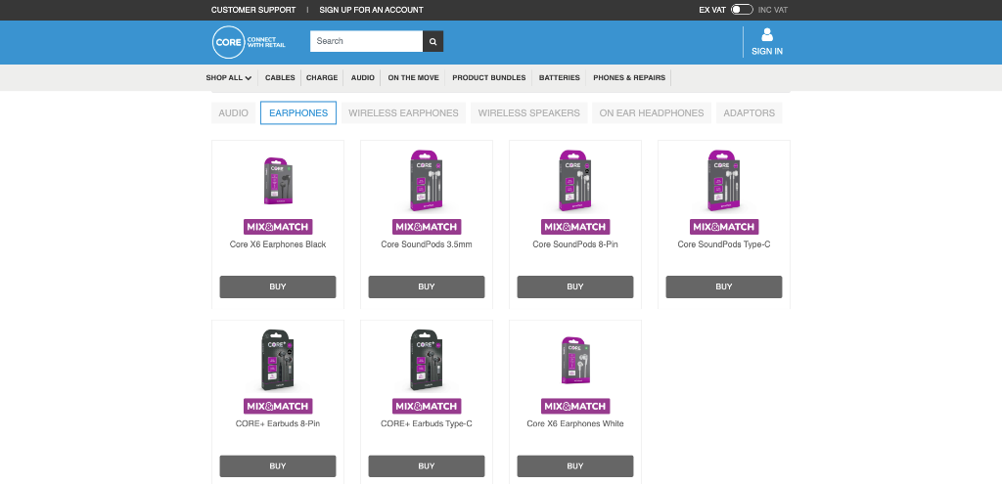Open the PRODUCT BUNDLES menu
Image resolution: width=1002 pixels, height=484 pixels.
click(x=489, y=78)
